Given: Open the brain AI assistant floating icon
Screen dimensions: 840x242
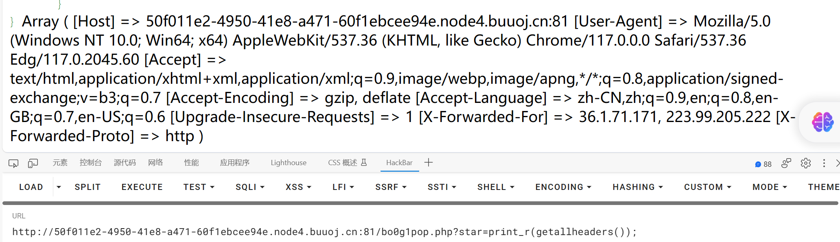Looking at the screenshot, I should [822, 122].
